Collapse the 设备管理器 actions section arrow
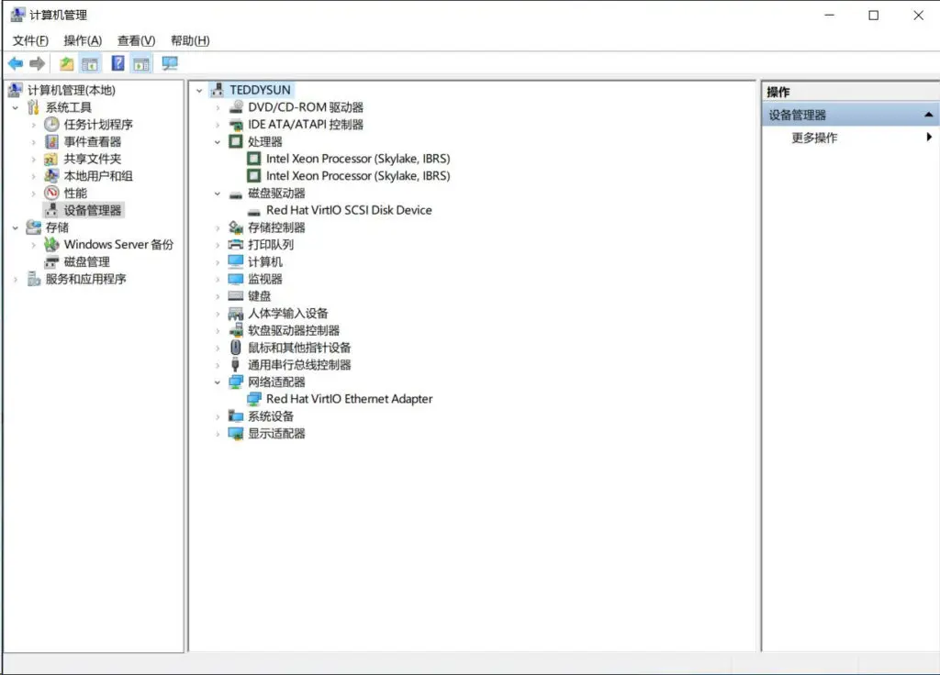This screenshot has height=675, width=940. coord(929,115)
